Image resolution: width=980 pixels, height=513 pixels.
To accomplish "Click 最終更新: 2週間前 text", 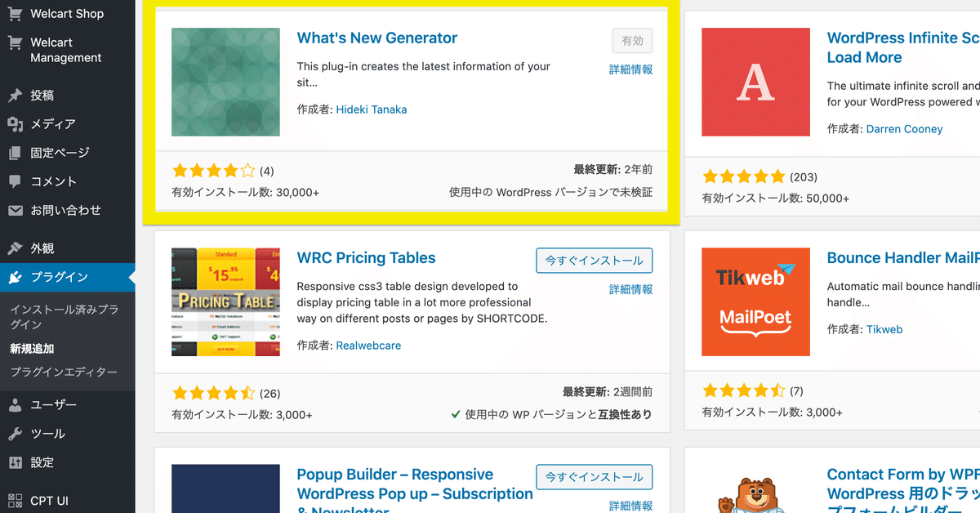I will (608, 391).
